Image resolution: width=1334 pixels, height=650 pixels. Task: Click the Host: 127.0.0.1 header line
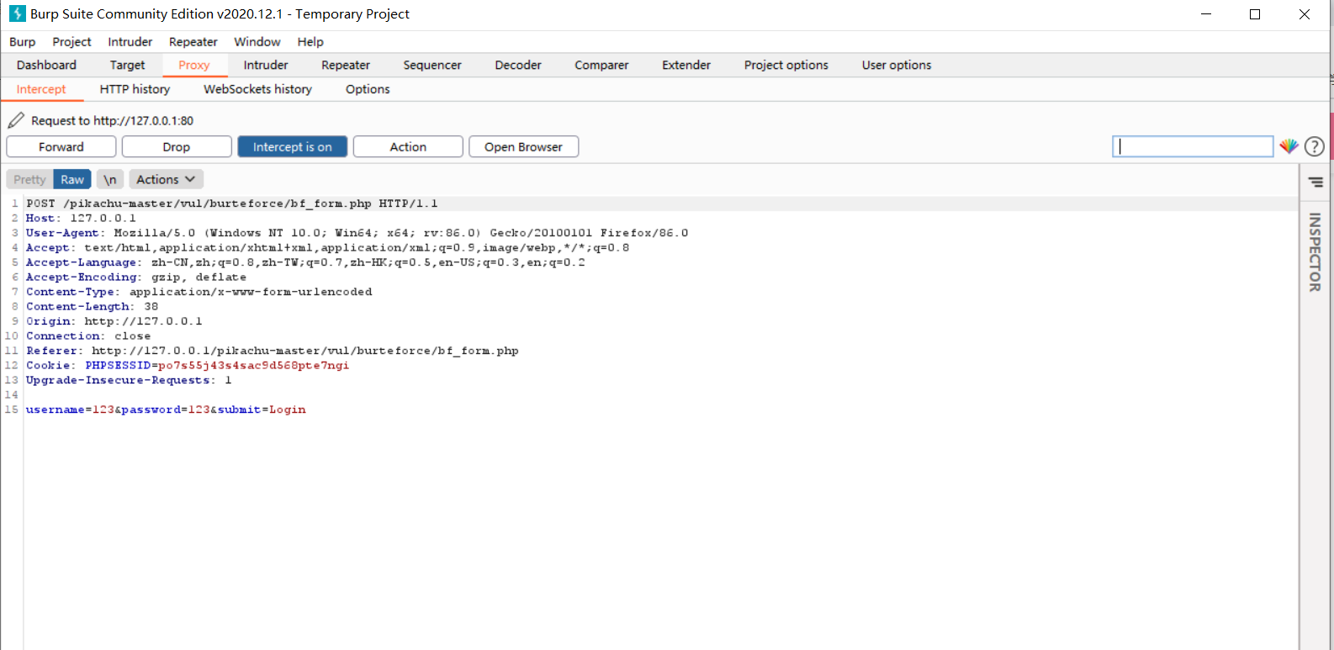[x=81, y=218]
